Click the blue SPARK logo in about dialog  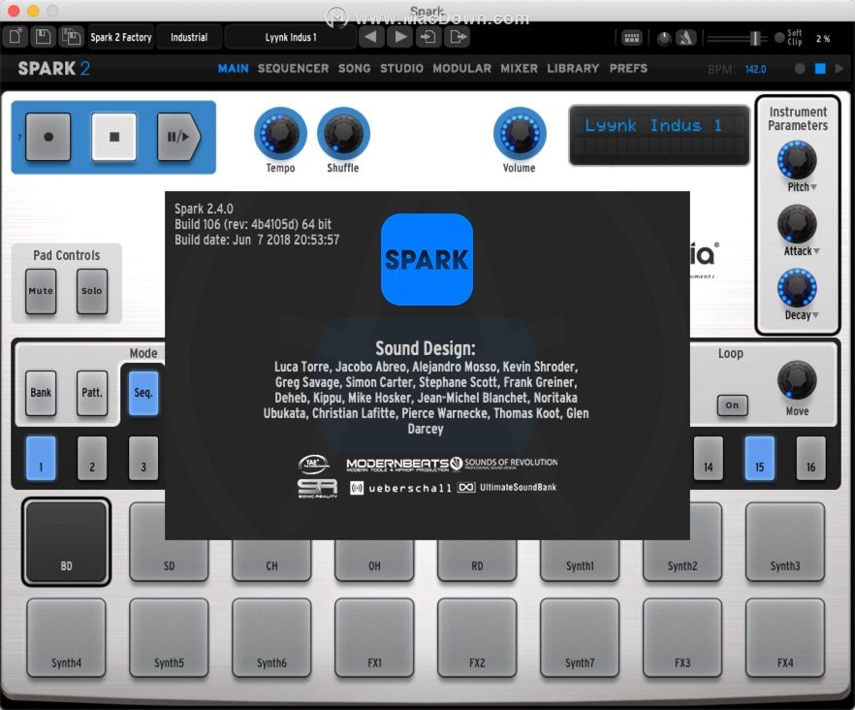point(427,259)
